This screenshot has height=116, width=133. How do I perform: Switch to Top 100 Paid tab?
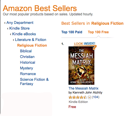(72, 32)
